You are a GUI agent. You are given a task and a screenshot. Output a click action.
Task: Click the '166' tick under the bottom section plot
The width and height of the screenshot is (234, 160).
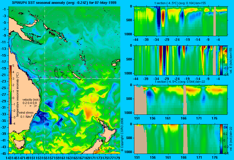coord(184,158)
